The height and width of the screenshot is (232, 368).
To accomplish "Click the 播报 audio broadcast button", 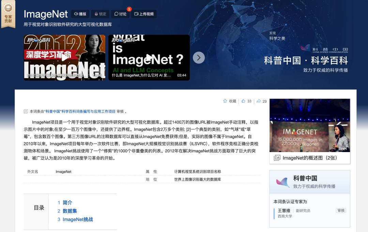I will (80, 14).
